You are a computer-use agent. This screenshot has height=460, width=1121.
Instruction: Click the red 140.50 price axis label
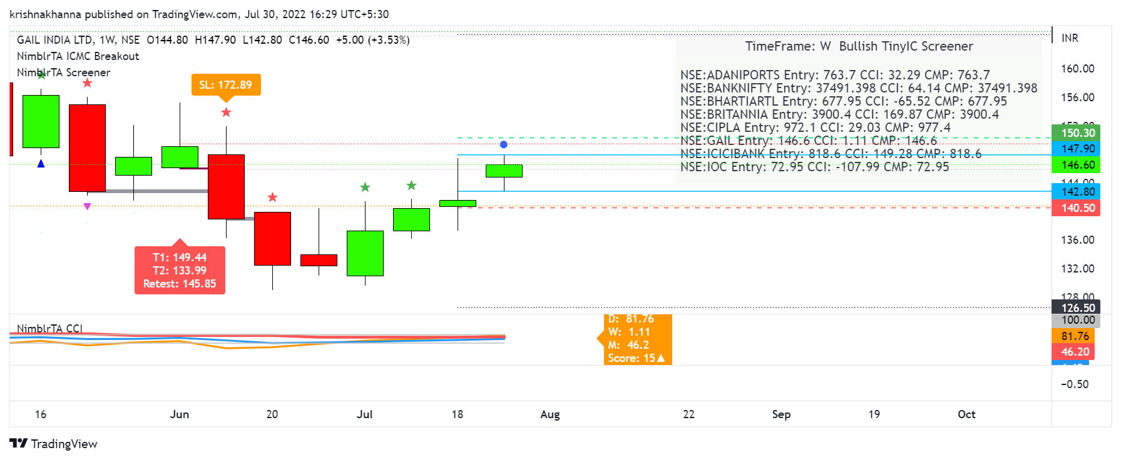click(x=1077, y=208)
